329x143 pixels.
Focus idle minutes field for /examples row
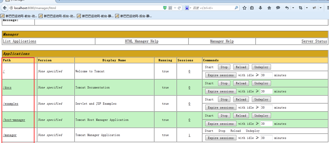pos(266,107)
